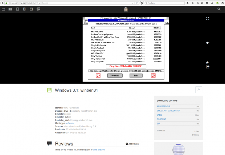Expand SHOW ALL download files

(x=161, y=131)
